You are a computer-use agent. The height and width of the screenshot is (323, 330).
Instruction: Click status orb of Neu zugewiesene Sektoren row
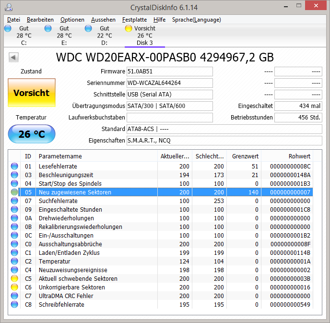14,192
